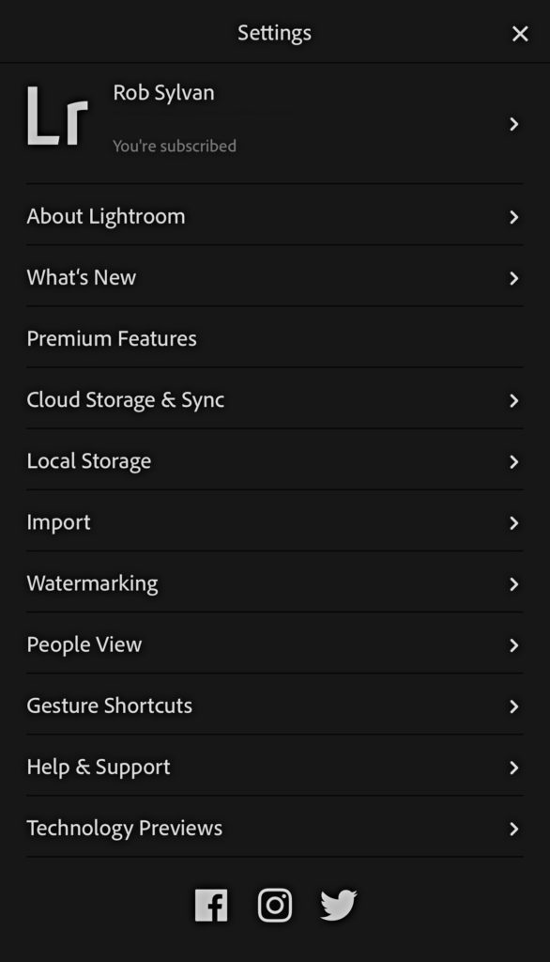Open the Twitter bird icon
The width and height of the screenshot is (550, 962).
pos(339,905)
